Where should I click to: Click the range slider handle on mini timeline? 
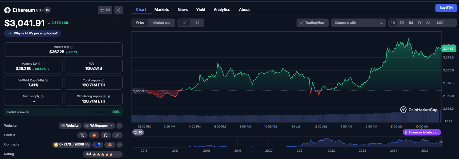point(441,142)
